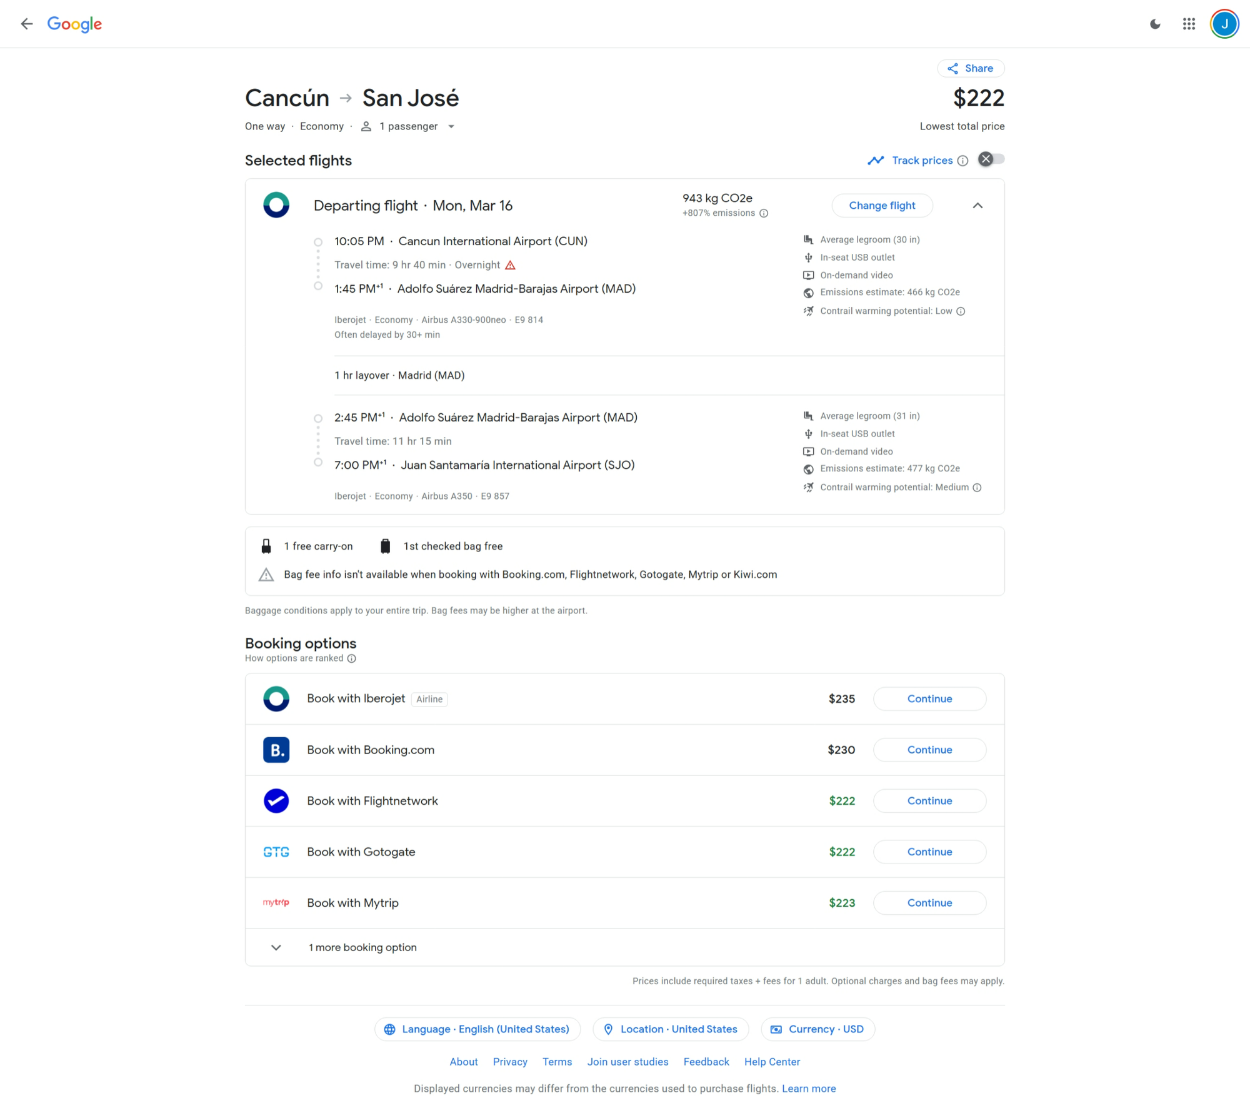
Task: Click contrail warming Low info icon
Action: pos(961,311)
